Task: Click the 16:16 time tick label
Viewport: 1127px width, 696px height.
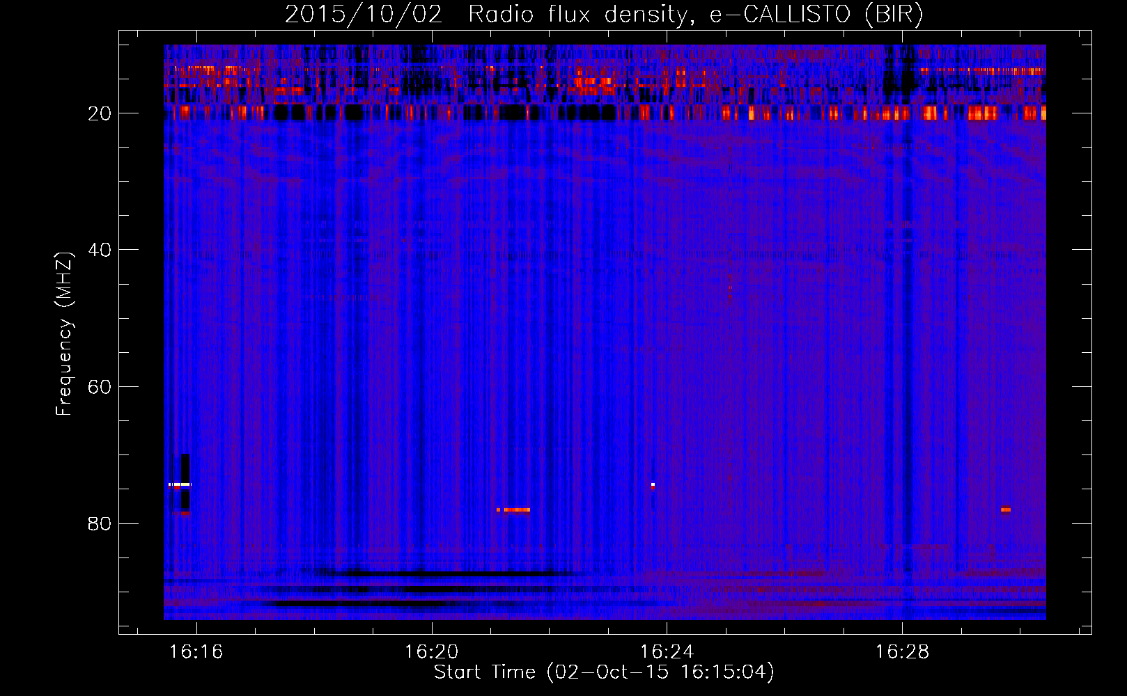Action: pyautogui.click(x=196, y=652)
